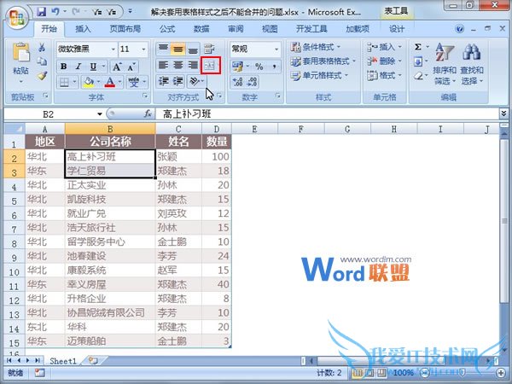Apply percent style
The image size is (512, 384).
pyautogui.click(x=259, y=67)
